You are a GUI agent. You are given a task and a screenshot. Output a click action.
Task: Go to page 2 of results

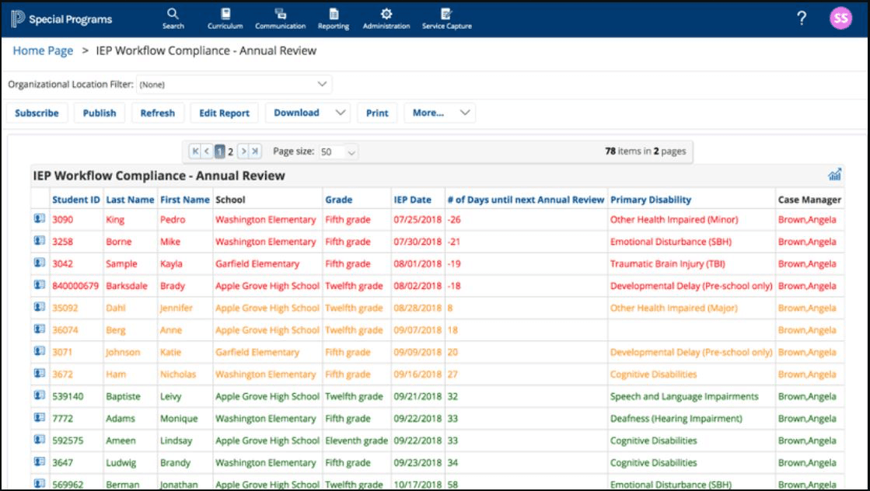pyautogui.click(x=231, y=152)
